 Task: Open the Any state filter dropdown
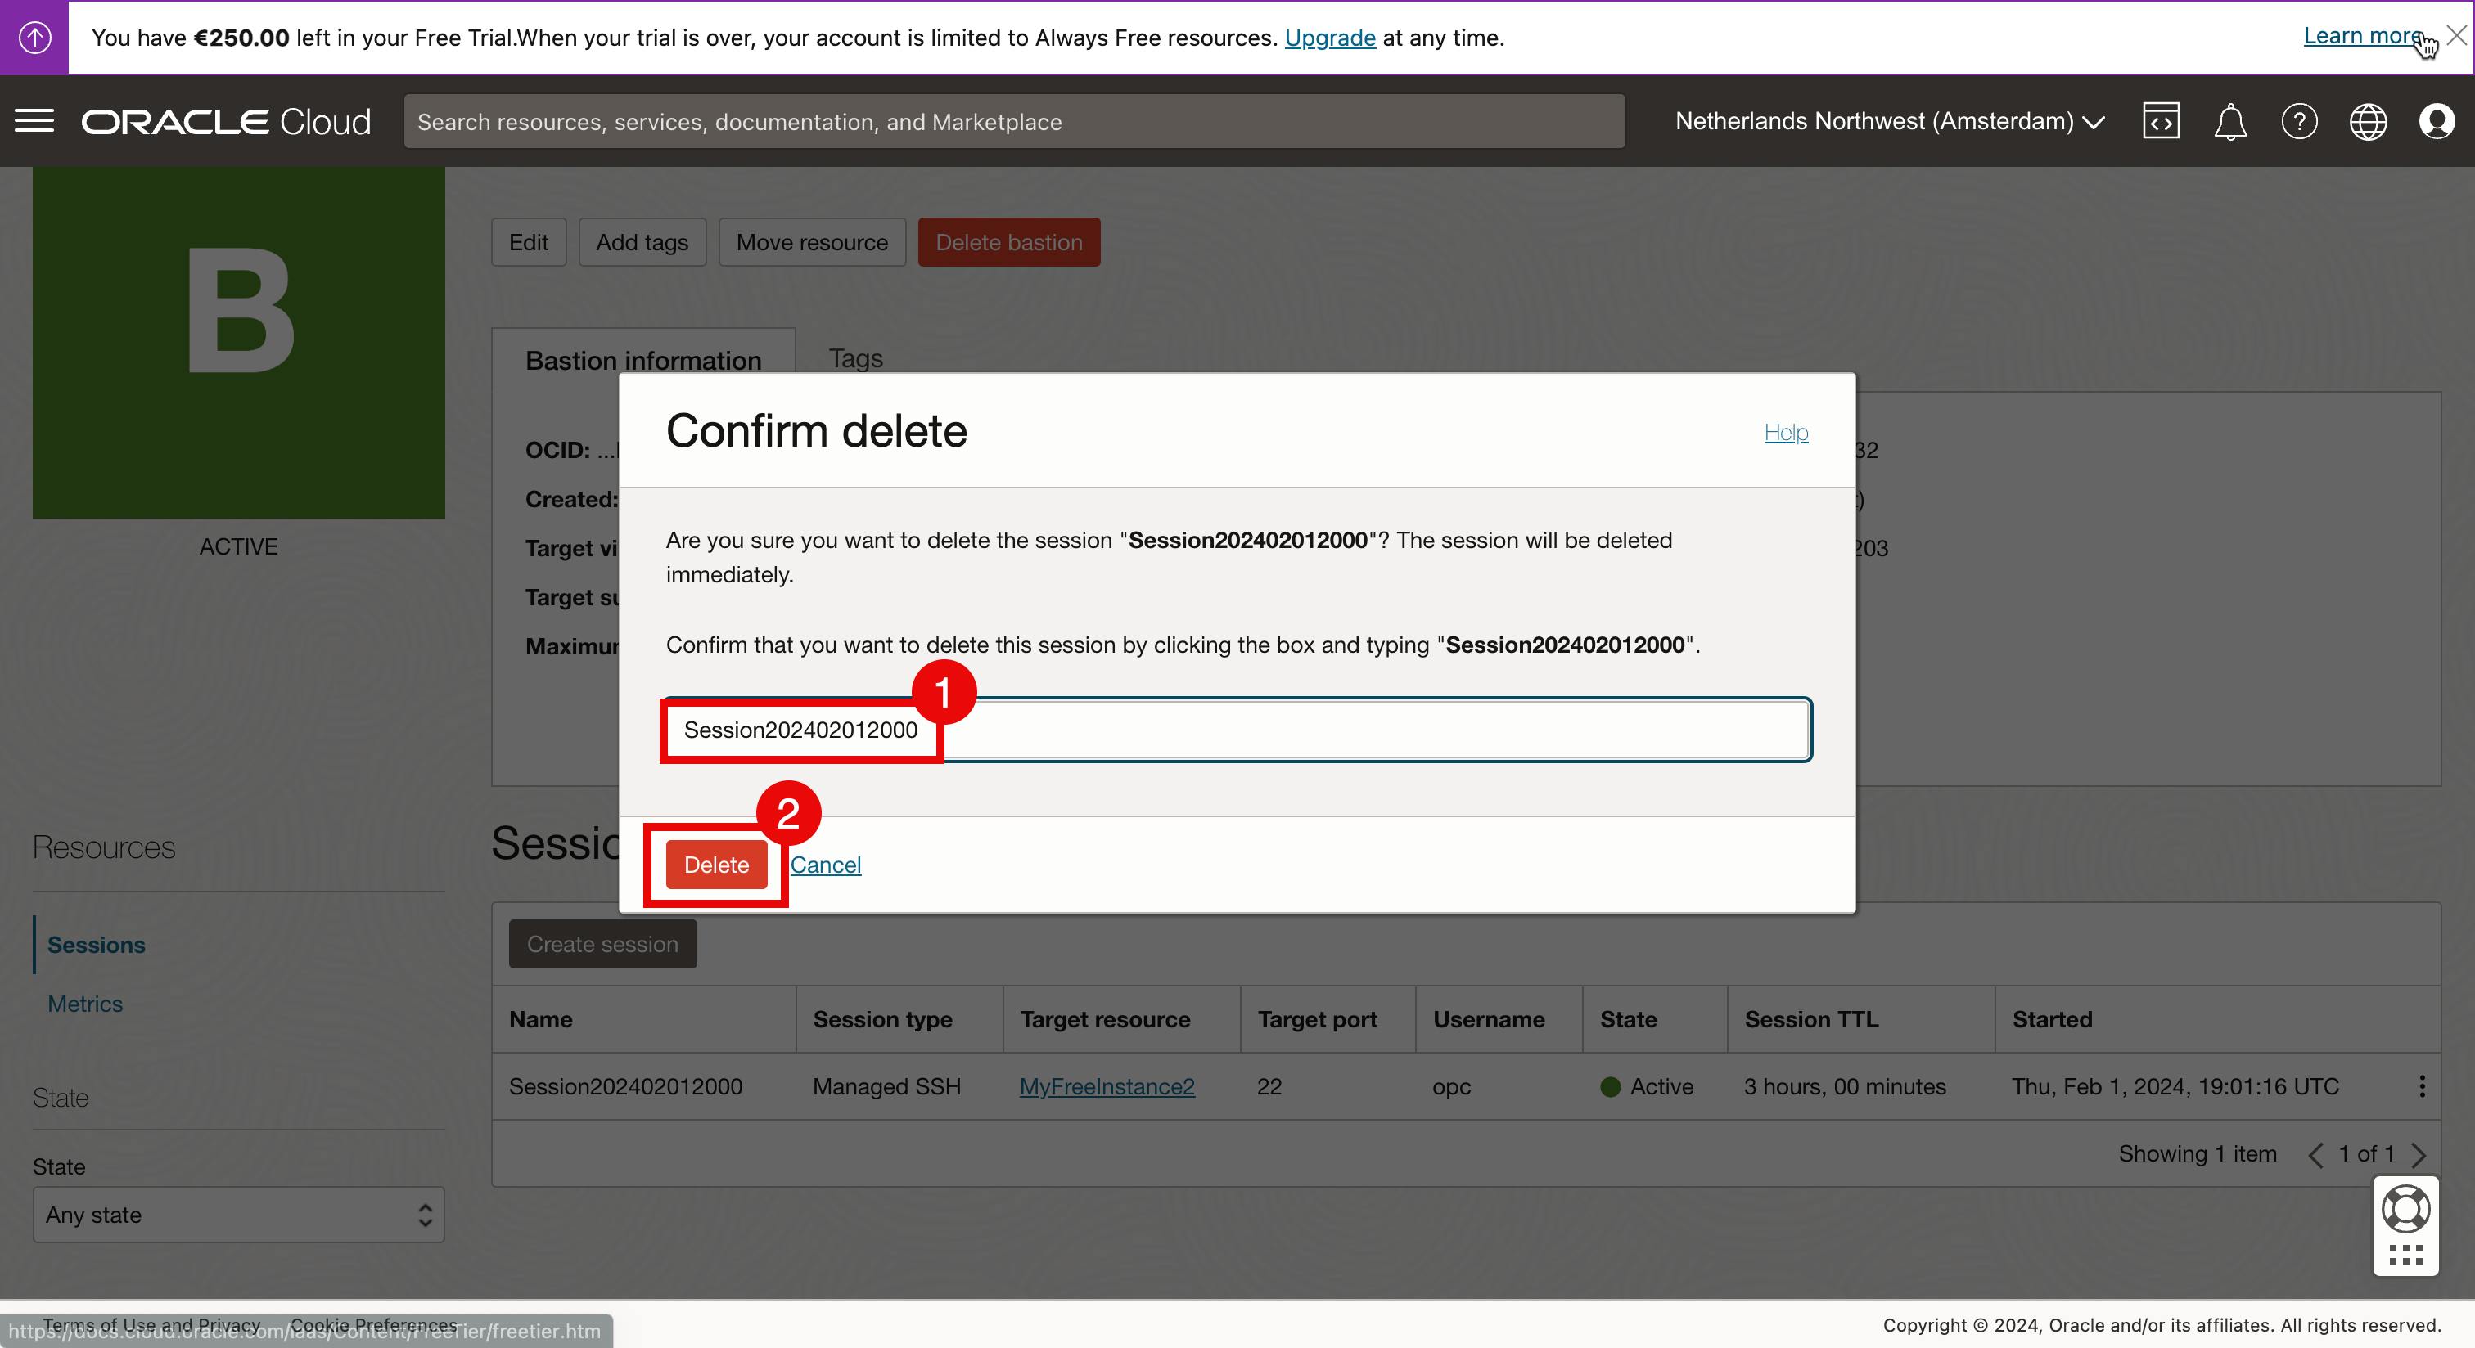click(238, 1215)
